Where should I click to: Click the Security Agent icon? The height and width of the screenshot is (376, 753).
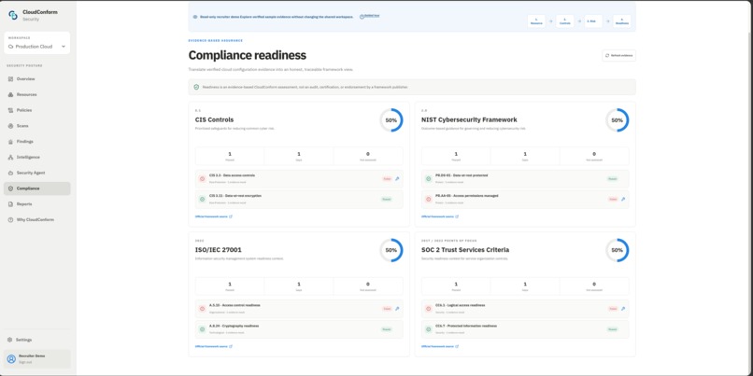(10, 173)
